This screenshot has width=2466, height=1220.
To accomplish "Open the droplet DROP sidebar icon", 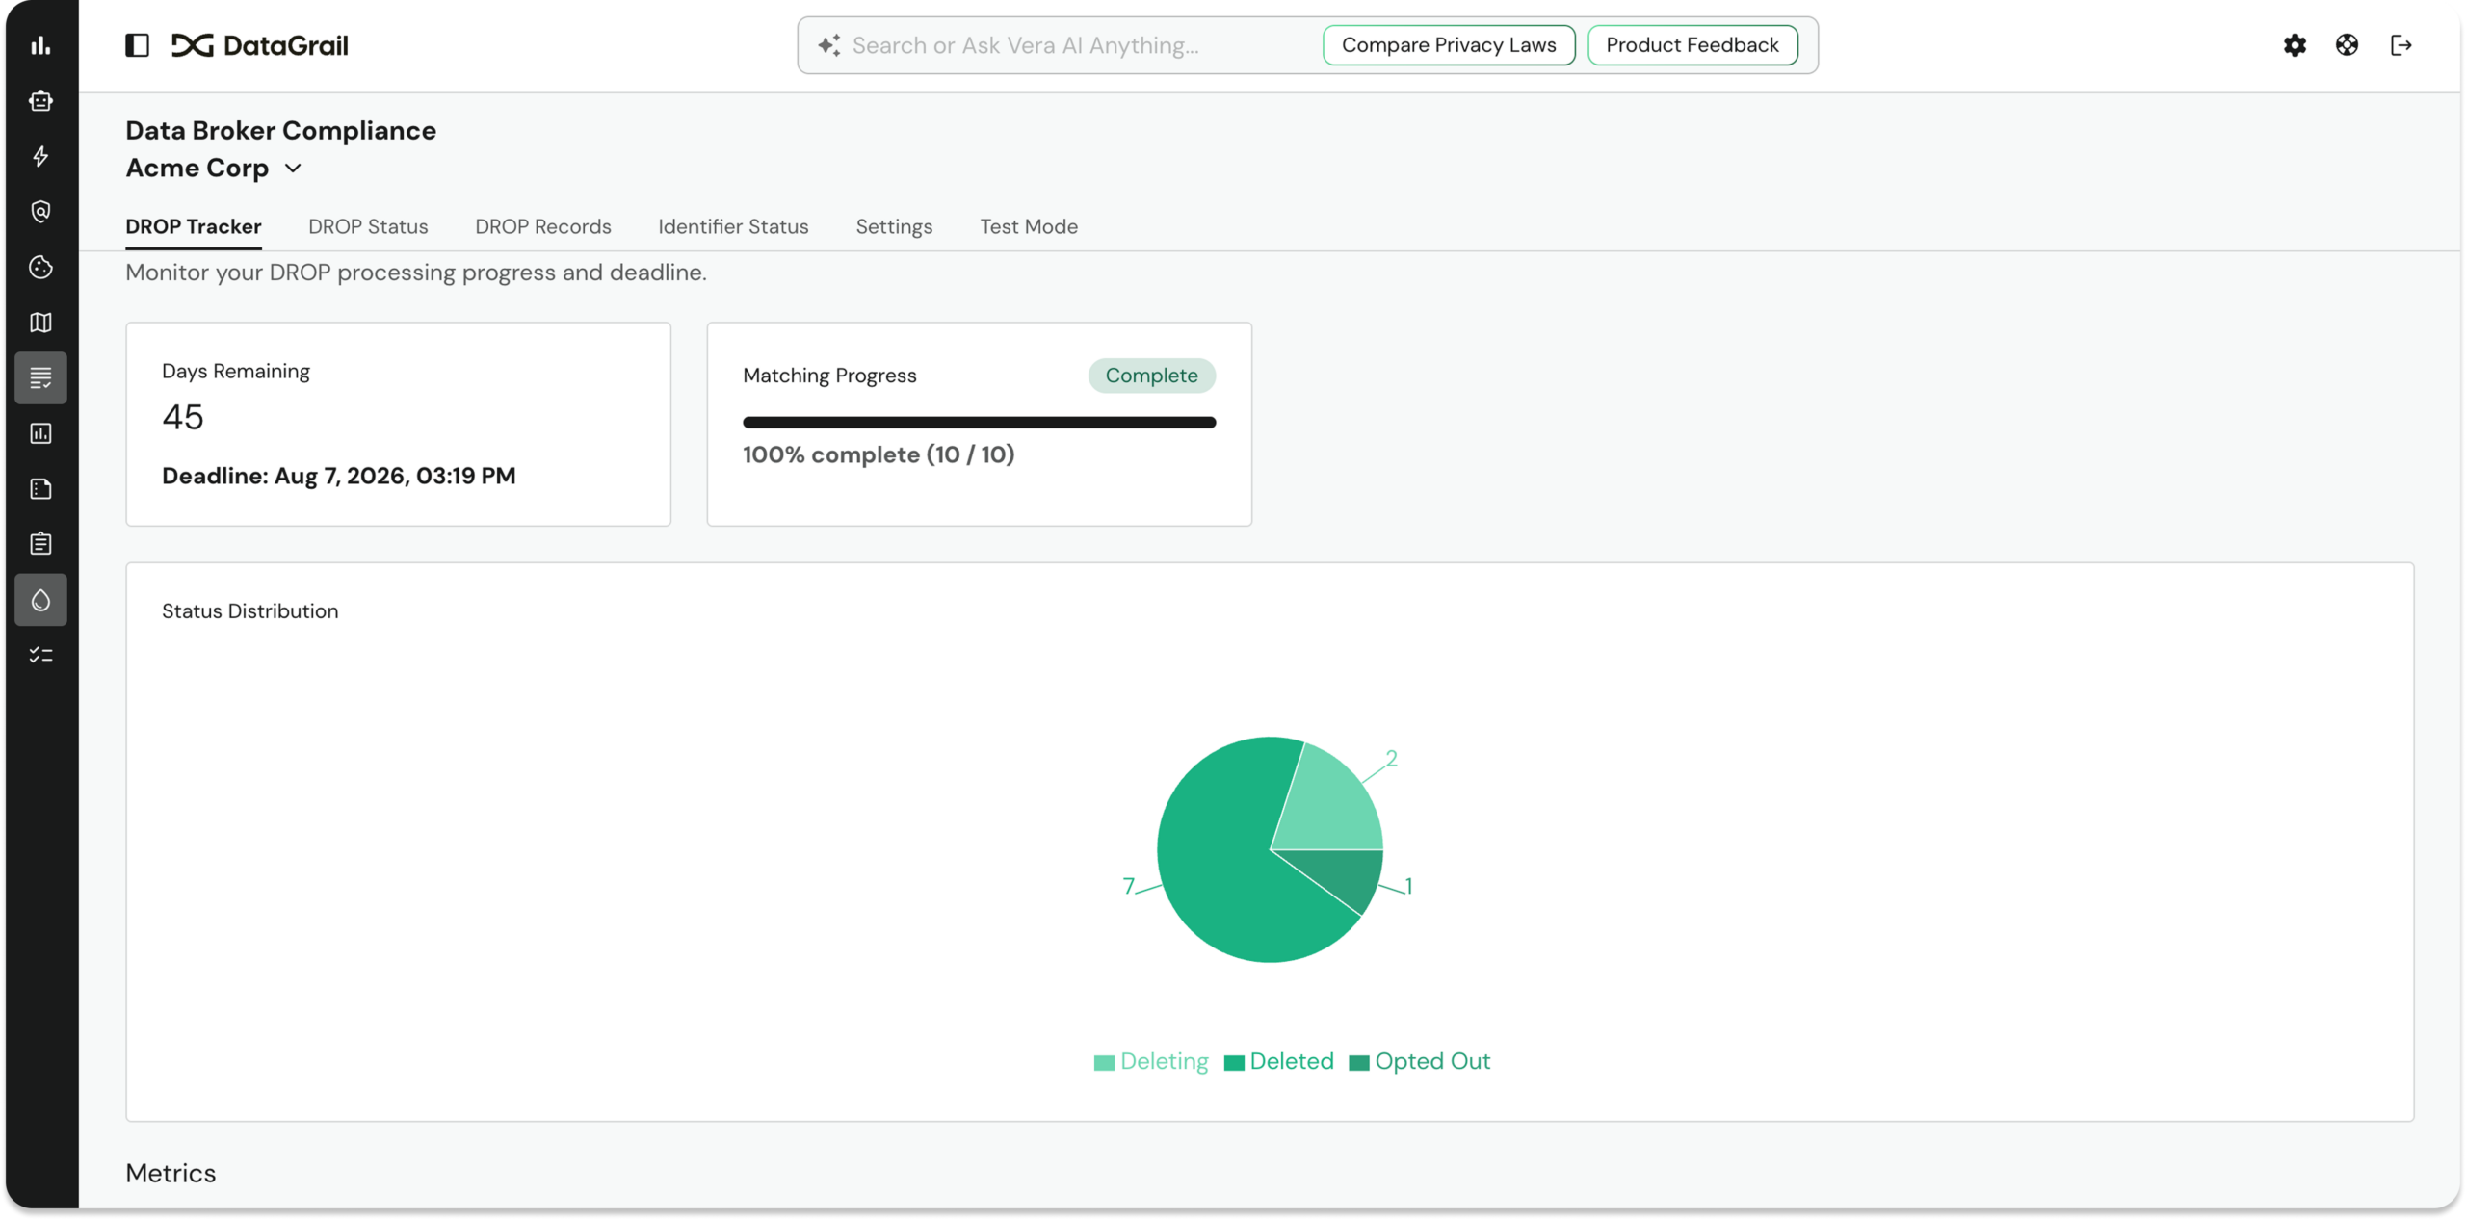I will pos(40,600).
